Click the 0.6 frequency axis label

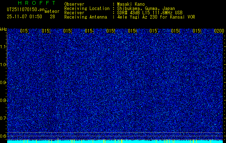click(4, 136)
